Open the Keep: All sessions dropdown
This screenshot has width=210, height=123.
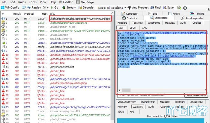[x=112, y=7]
